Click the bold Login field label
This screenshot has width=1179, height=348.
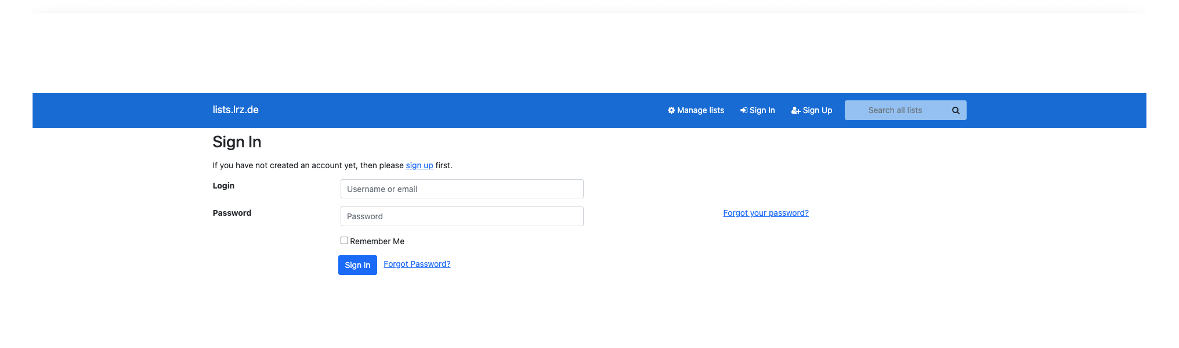[223, 186]
